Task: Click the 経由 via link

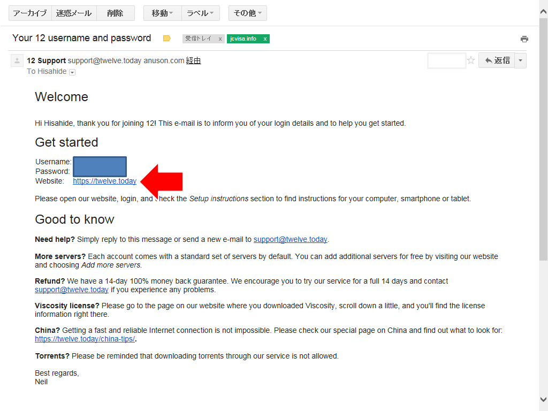Action: click(x=193, y=60)
